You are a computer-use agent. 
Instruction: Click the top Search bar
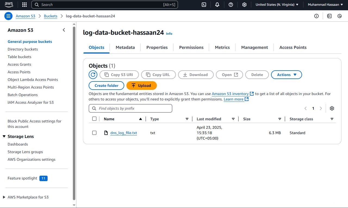[105, 5]
